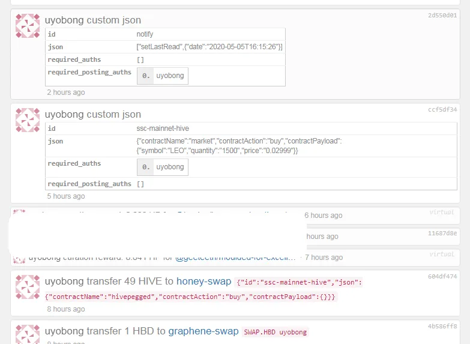Click the curation reward post link
The height and width of the screenshot is (344, 470).
click(x=235, y=258)
